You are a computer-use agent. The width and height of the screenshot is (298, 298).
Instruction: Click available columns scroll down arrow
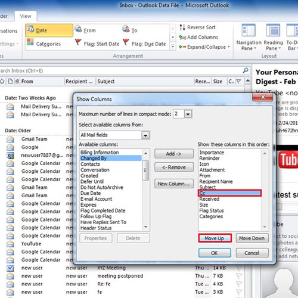tap(146, 227)
